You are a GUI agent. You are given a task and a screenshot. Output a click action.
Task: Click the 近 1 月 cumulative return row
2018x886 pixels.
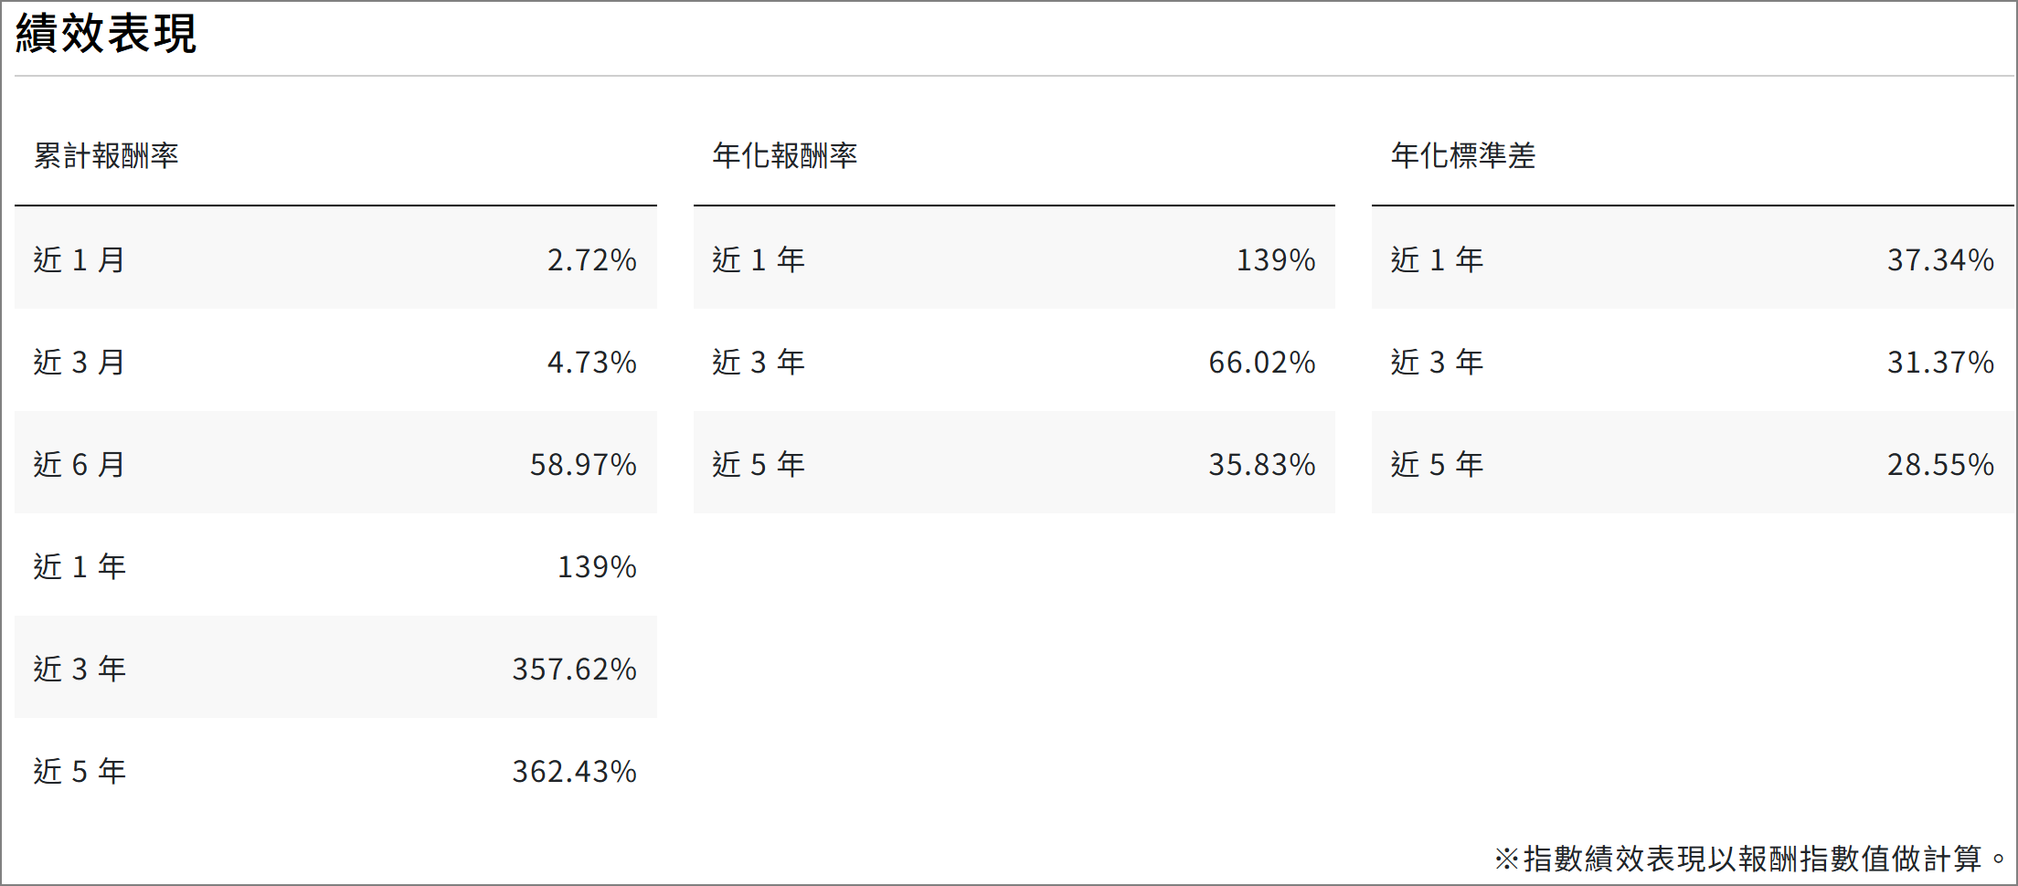click(335, 258)
